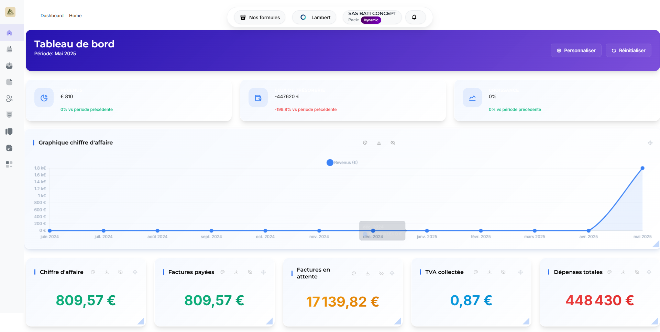The width and height of the screenshot is (660, 332).
Task: Click the Home breadcrumb item
Action: (x=75, y=16)
